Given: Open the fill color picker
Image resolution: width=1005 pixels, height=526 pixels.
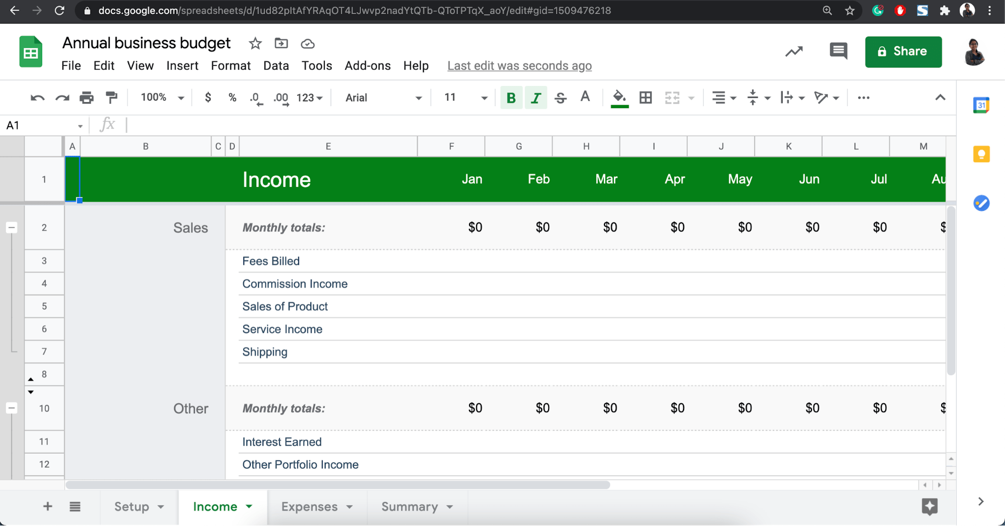Looking at the screenshot, I should [619, 98].
